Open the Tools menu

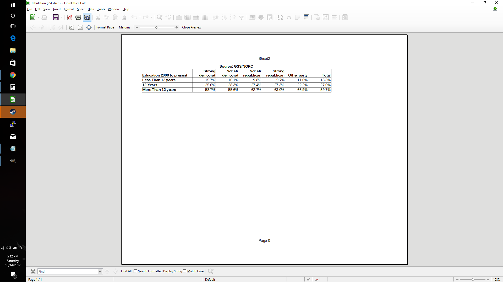101,9
